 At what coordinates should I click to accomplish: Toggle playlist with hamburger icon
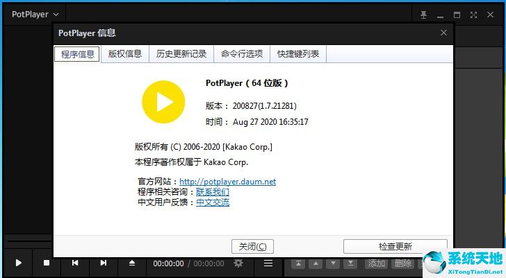pyautogui.click(x=268, y=263)
